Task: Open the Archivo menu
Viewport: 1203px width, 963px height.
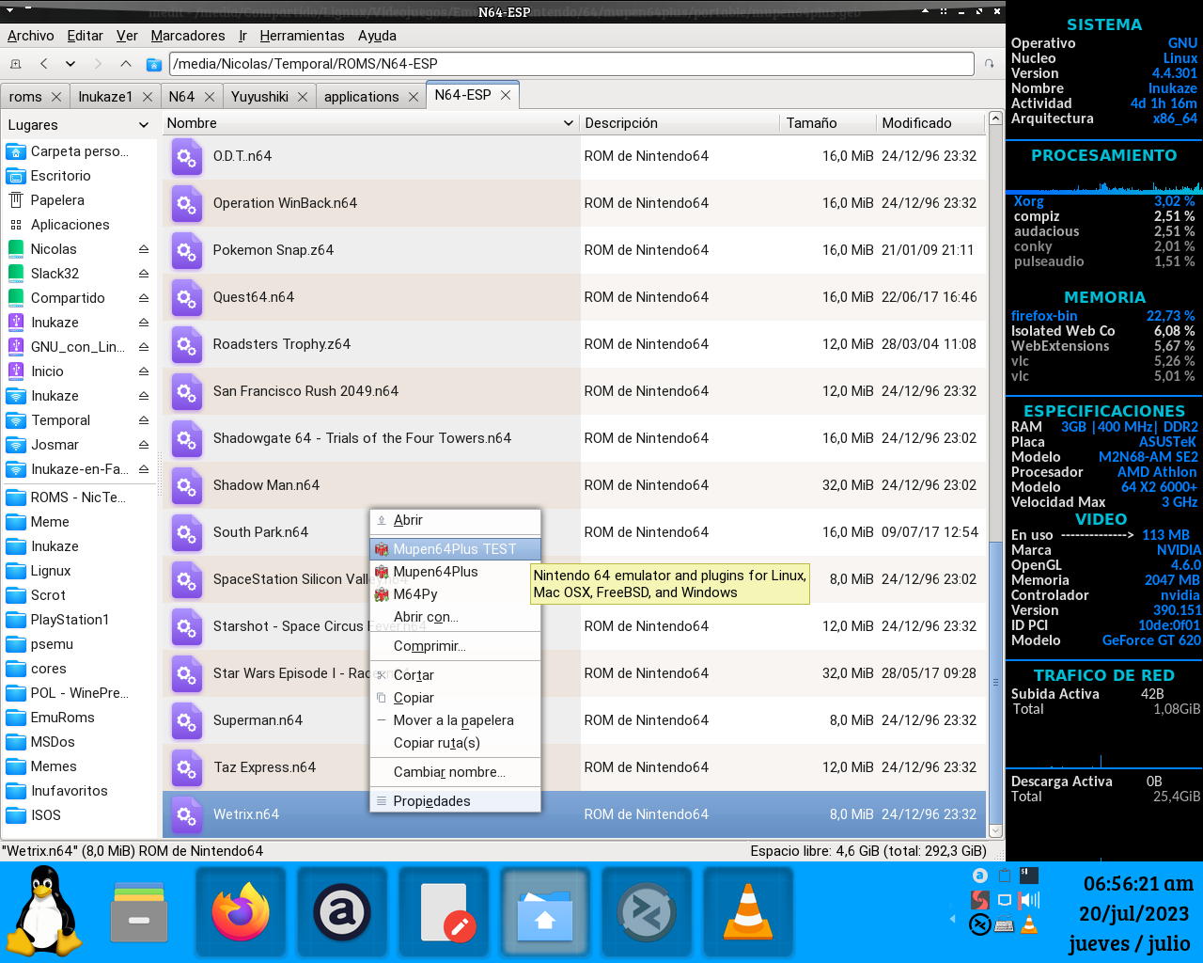Action: click(x=30, y=36)
